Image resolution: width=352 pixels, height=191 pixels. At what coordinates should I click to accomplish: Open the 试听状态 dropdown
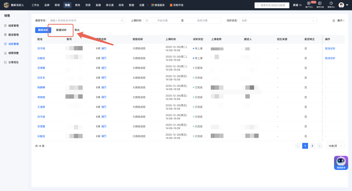[278, 21]
